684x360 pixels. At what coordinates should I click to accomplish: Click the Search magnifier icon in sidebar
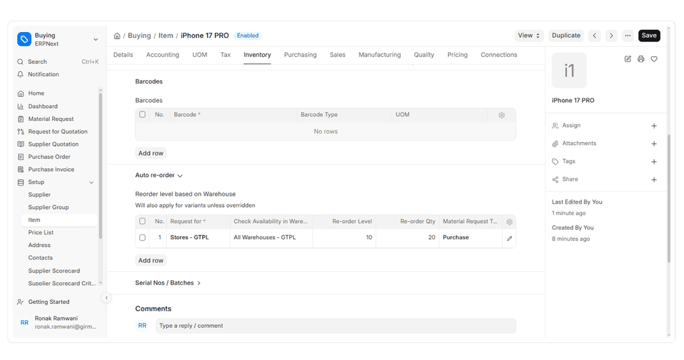(20, 62)
